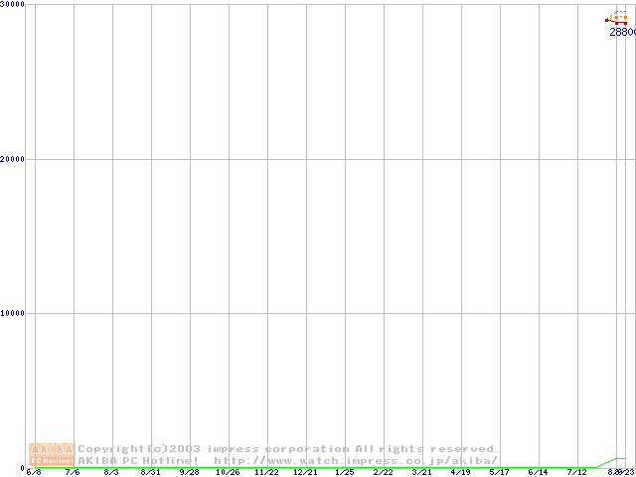
Task: Click the 30000 y-axis label
Action: (x=13, y=5)
